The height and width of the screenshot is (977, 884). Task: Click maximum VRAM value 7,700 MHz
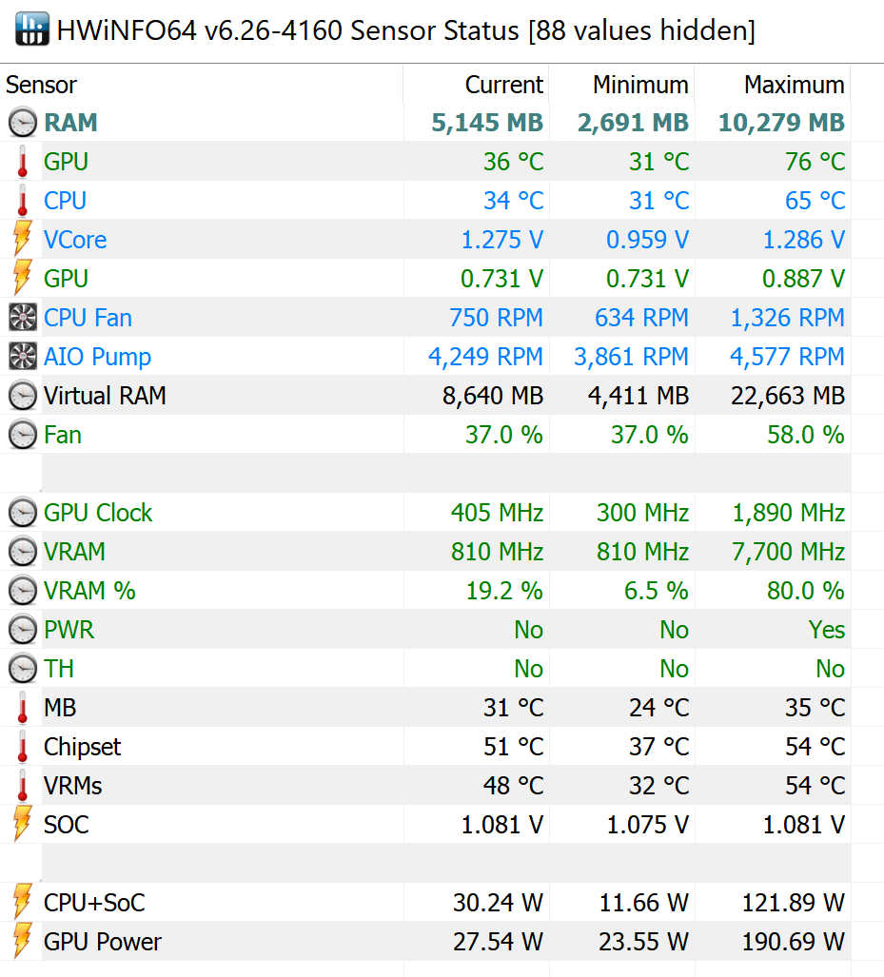[x=789, y=552]
